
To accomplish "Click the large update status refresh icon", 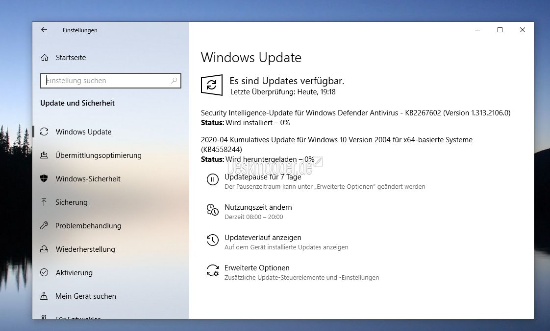I will (211, 85).
